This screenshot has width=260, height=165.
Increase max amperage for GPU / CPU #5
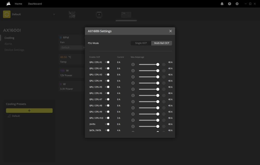[x=164, y=89]
